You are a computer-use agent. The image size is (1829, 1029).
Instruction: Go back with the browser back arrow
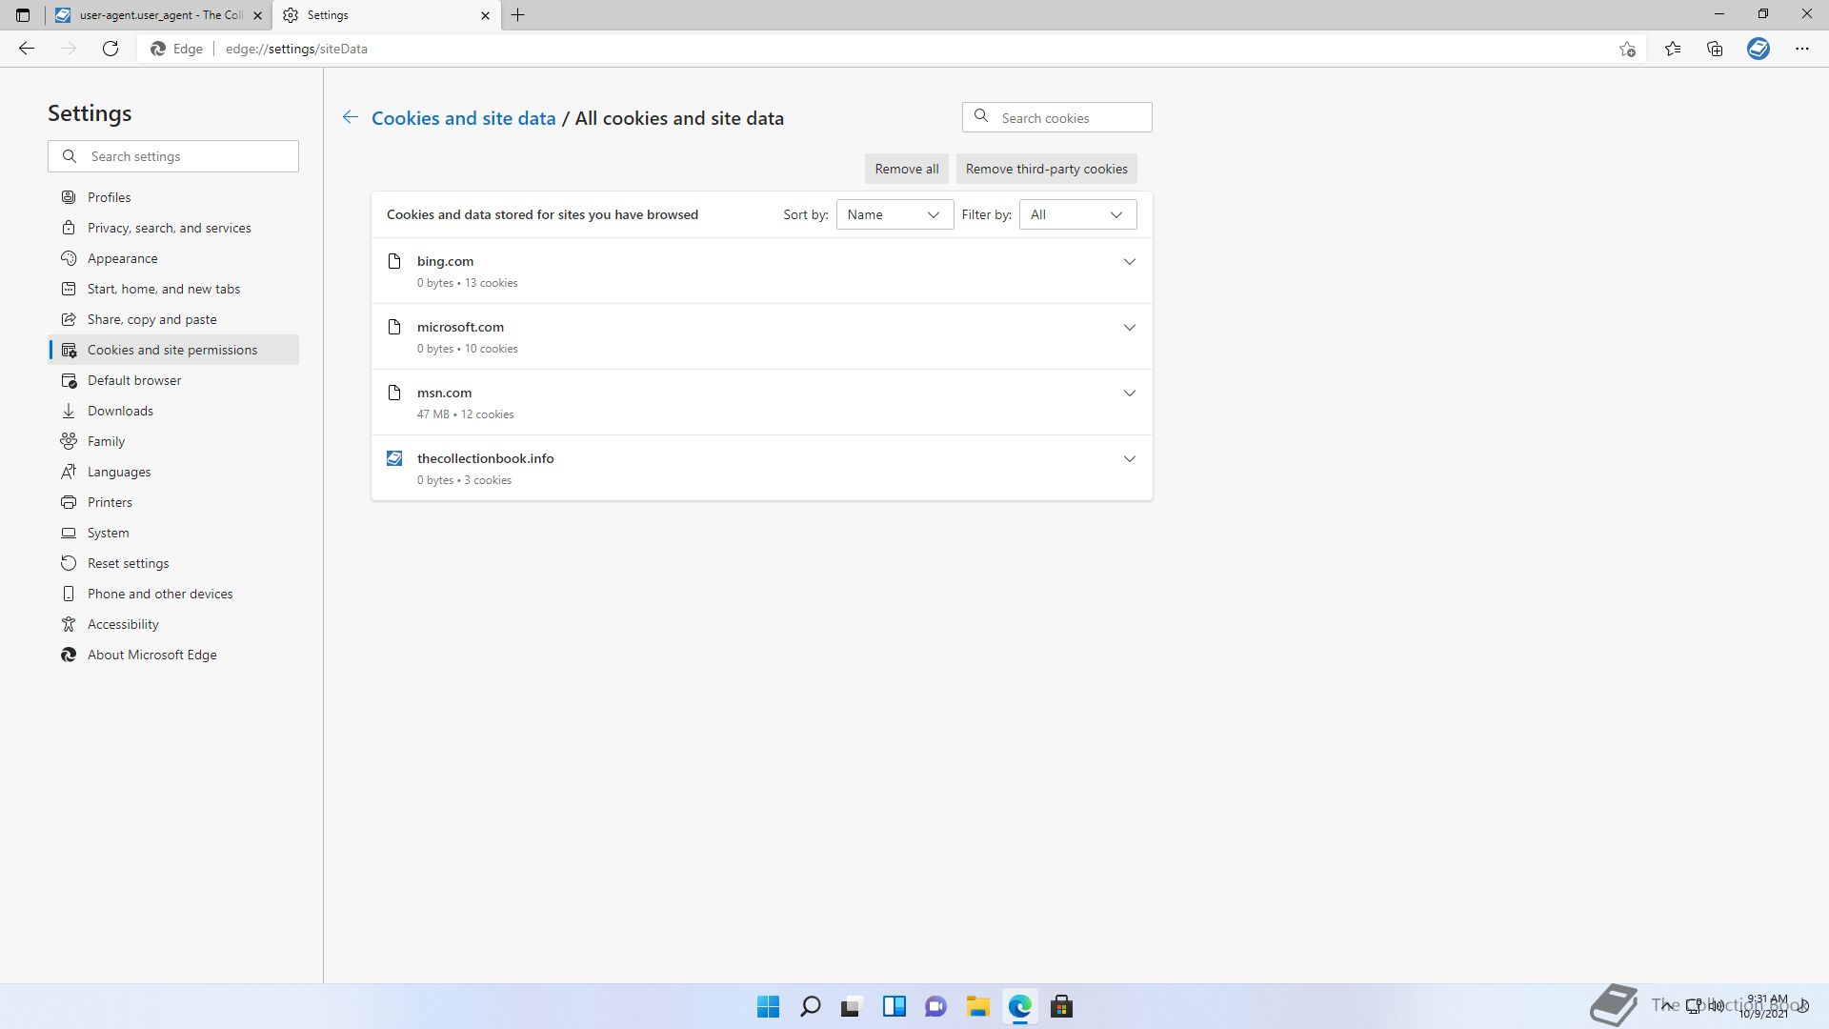click(x=27, y=49)
